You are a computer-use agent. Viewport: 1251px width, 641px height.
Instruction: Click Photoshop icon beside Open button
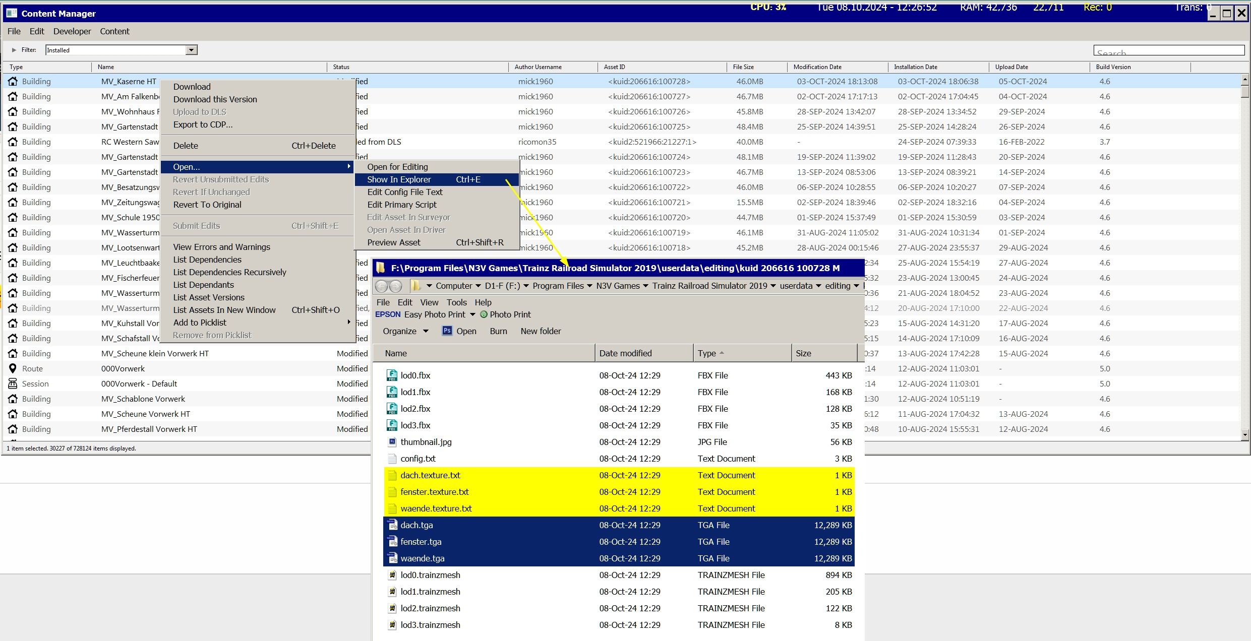(x=447, y=331)
